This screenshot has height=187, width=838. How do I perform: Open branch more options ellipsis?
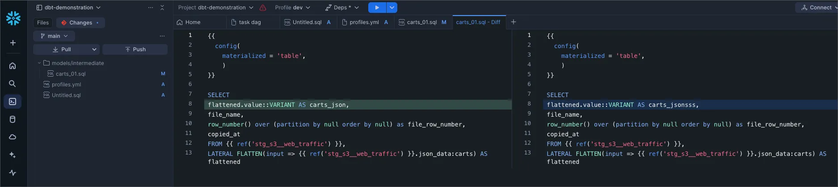(x=162, y=36)
